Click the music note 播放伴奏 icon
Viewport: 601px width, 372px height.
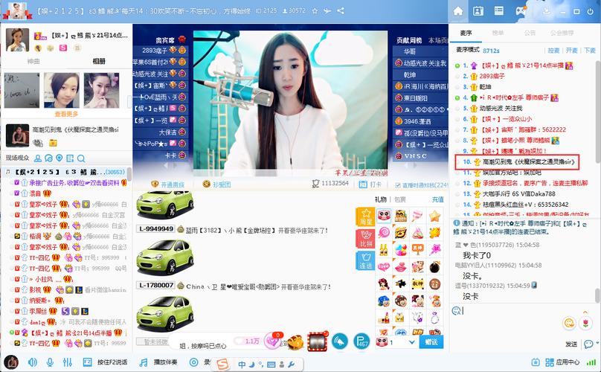coord(144,362)
